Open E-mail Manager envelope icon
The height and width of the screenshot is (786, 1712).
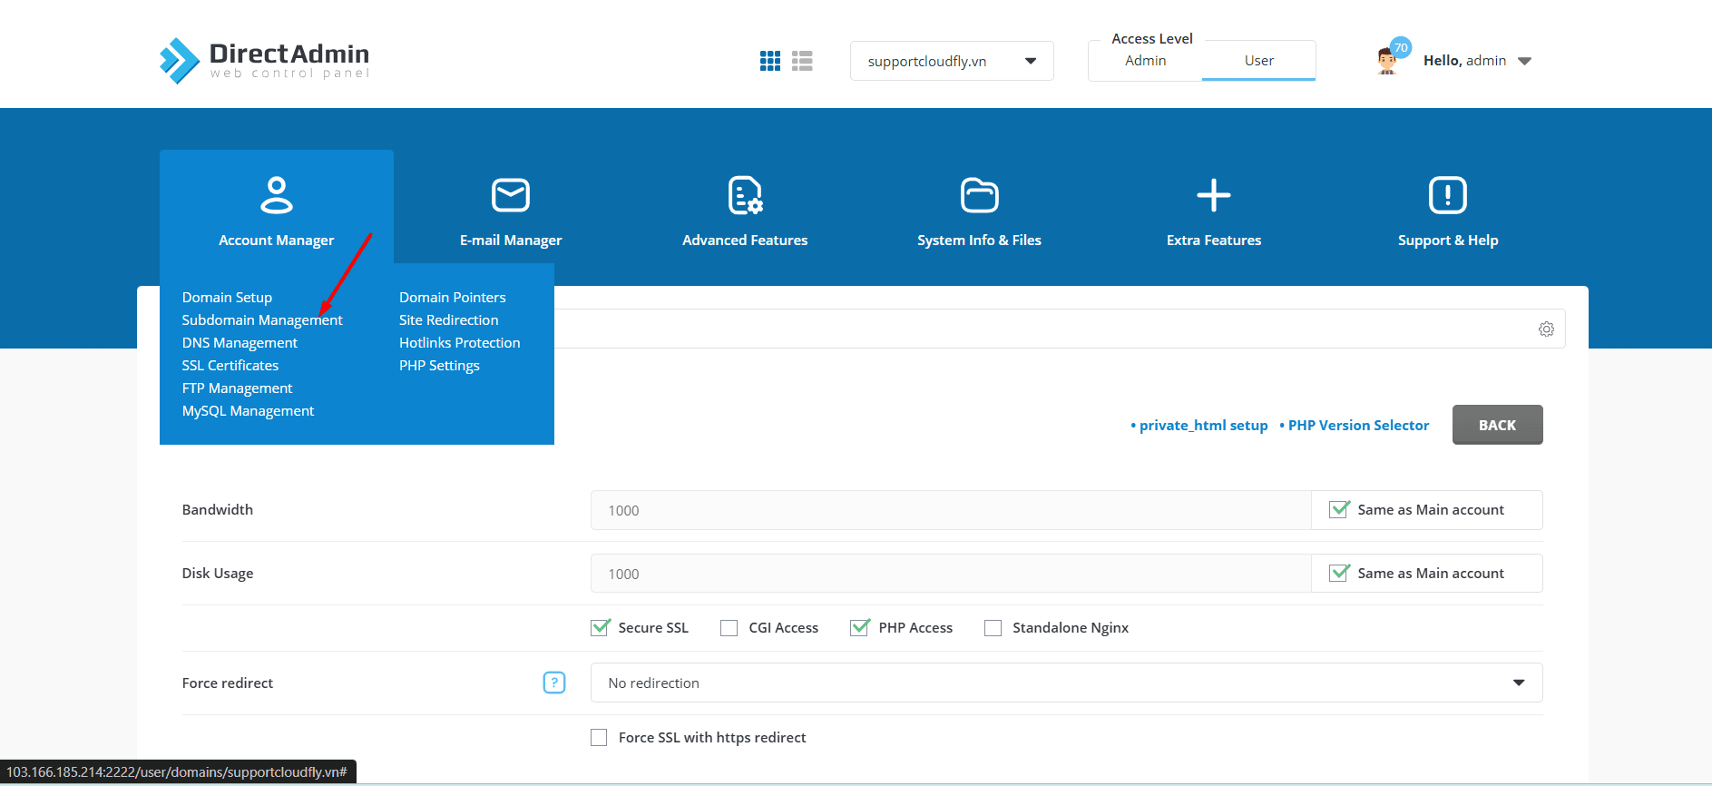(x=510, y=195)
